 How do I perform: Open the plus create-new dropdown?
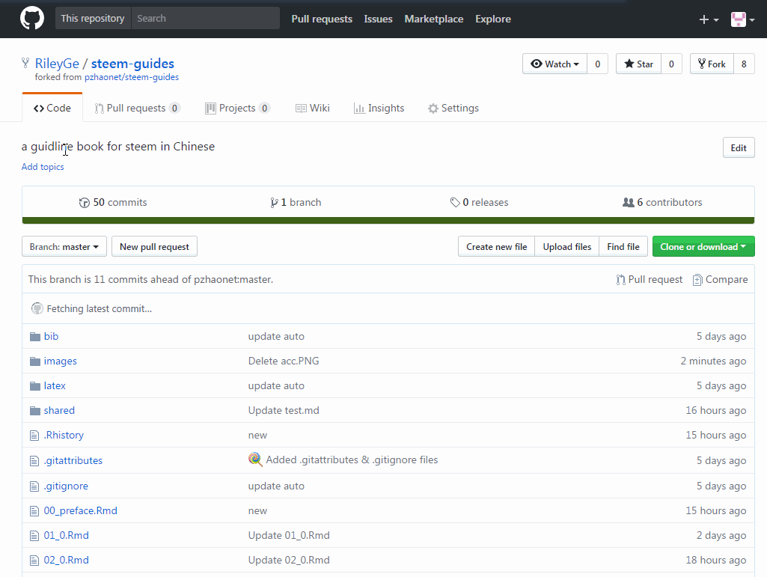pos(709,19)
